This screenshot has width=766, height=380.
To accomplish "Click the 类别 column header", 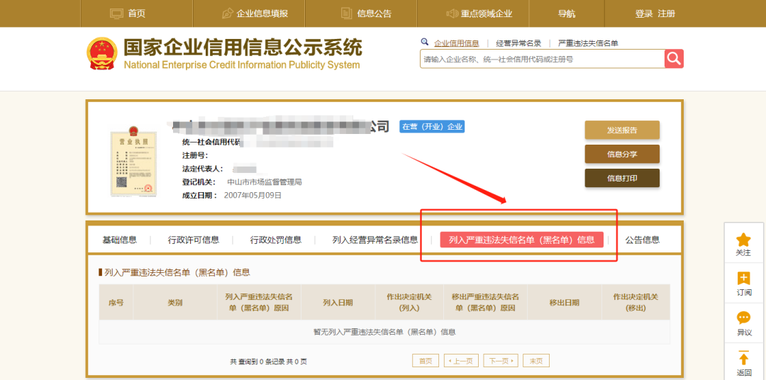I will 175,302.
